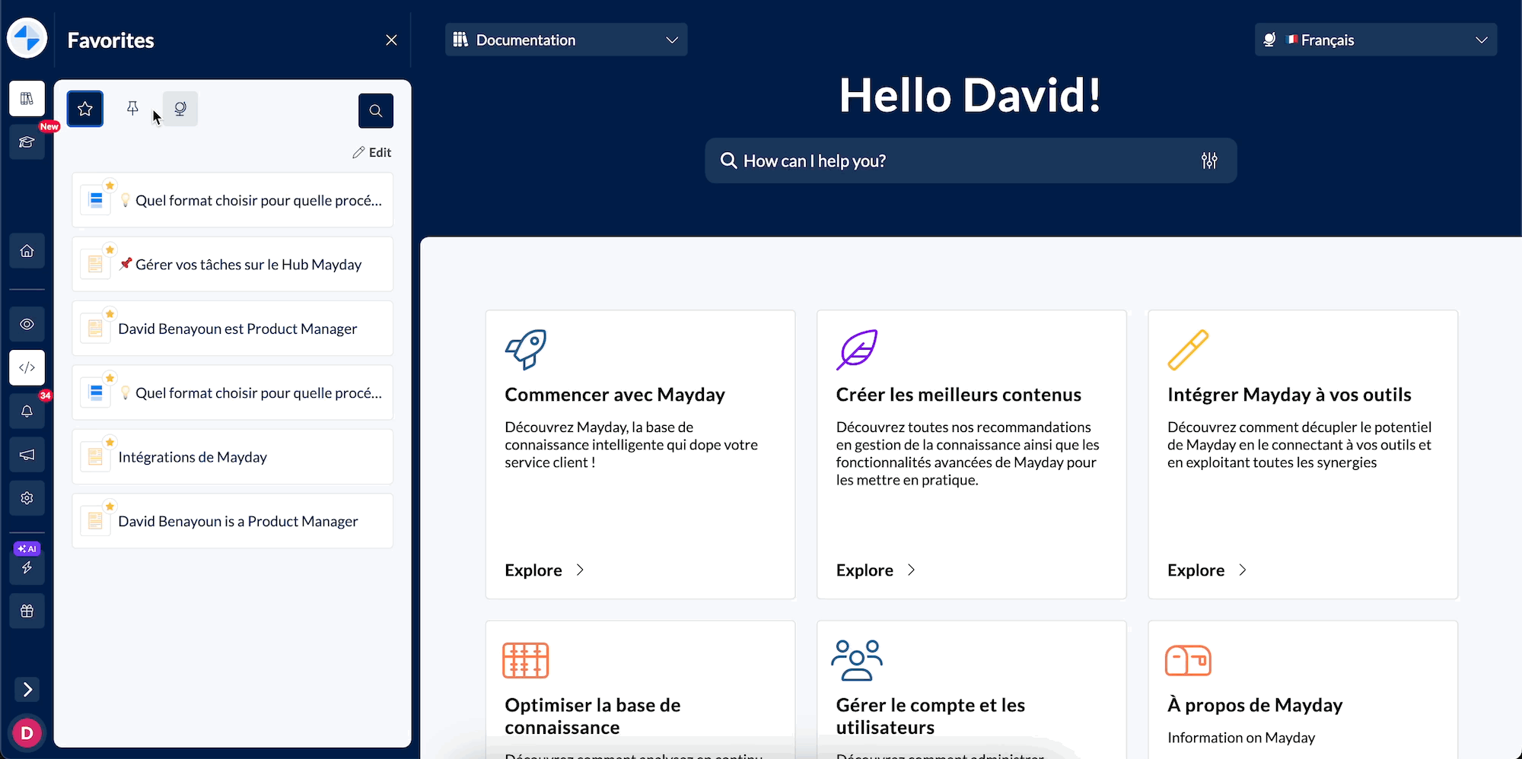Viewport: 1522px width, 759px height.
Task: Open the AI lightning bolt icon
Action: pos(27,567)
